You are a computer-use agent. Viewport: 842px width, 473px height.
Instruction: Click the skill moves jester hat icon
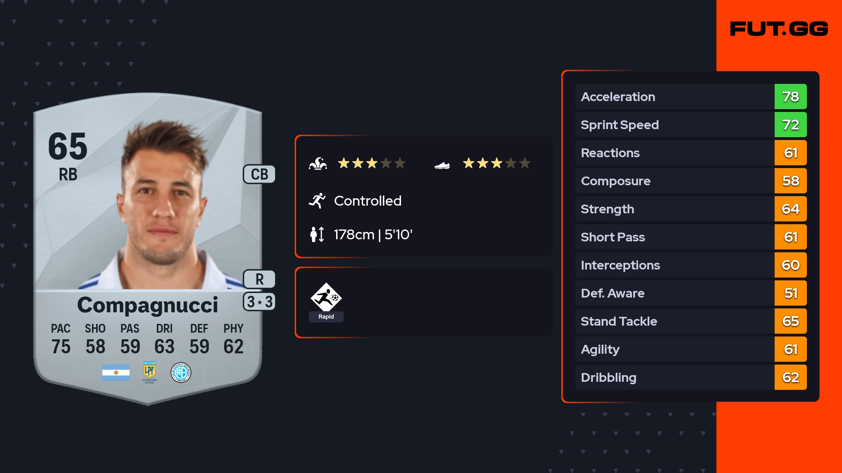click(x=318, y=164)
